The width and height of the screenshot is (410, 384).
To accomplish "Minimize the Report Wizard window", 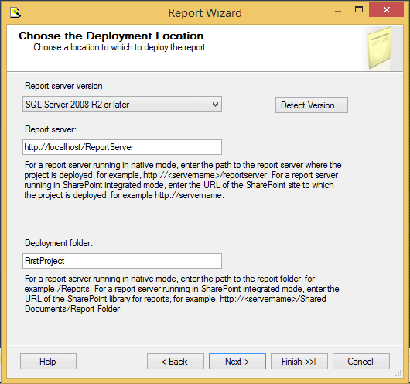I will [x=338, y=12].
